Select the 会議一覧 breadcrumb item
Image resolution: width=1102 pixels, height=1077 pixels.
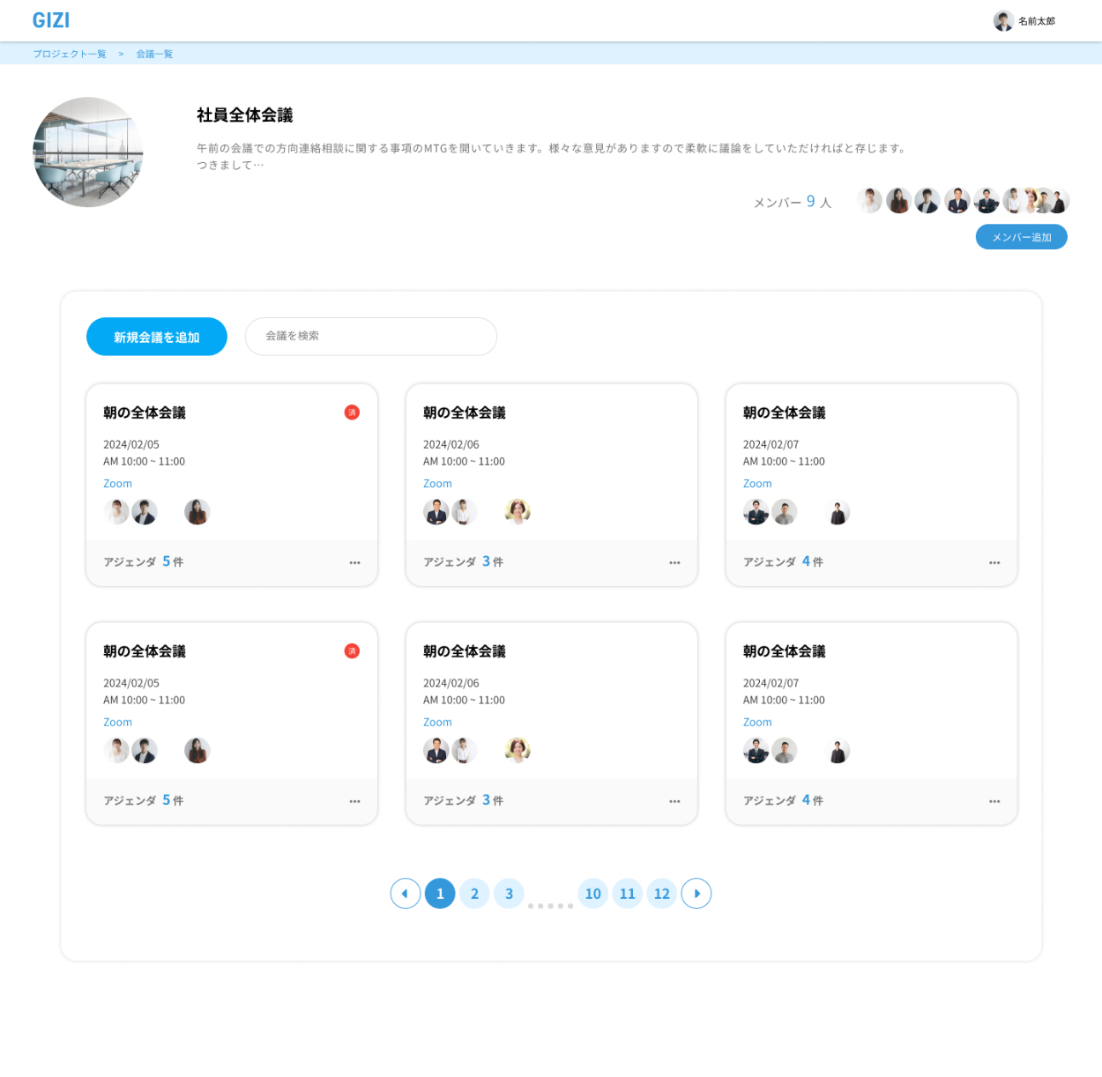pyautogui.click(x=154, y=54)
